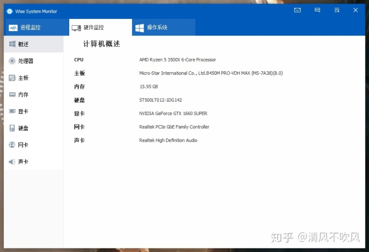Click the Windows logo icon on 操作系统 tab
Image resolution: width=369 pixels, height=252 pixels.
click(x=139, y=28)
